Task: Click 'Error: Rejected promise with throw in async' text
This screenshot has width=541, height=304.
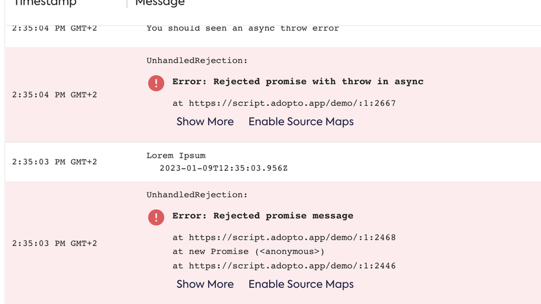Action: click(298, 82)
